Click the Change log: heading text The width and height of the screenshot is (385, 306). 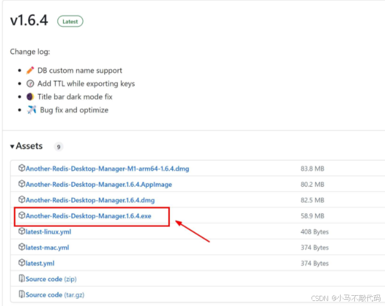coord(30,52)
